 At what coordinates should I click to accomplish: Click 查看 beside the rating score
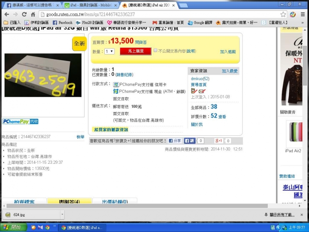pyautogui.click(x=222, y=116)
